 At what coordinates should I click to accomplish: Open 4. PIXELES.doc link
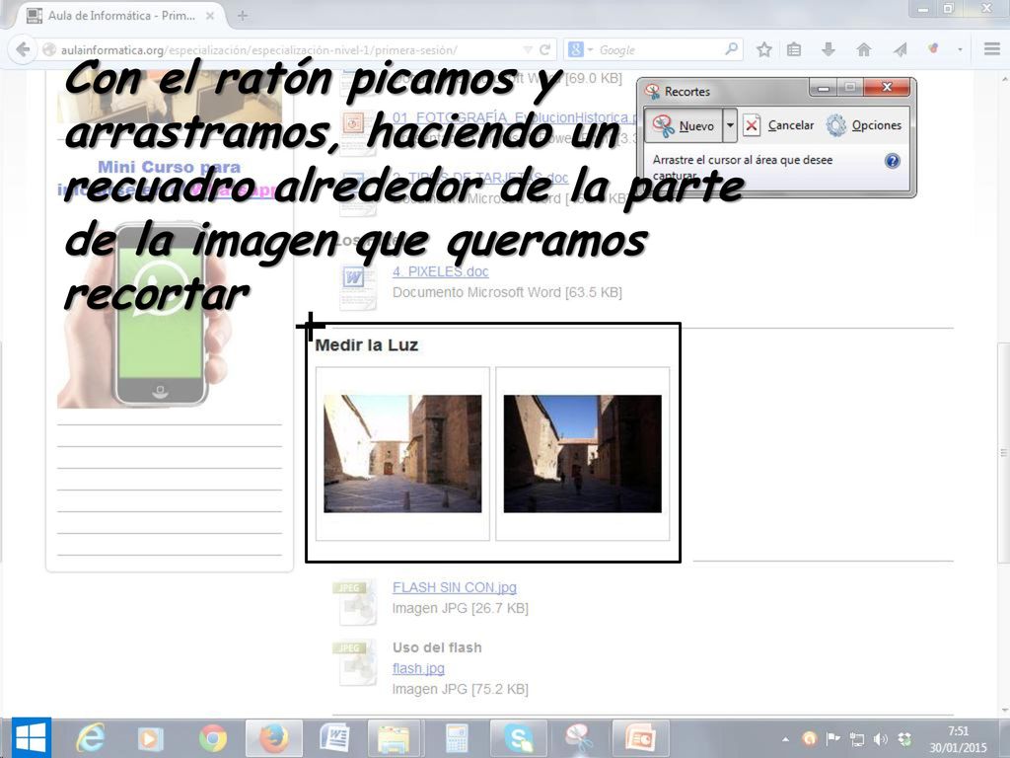point(441,271)
